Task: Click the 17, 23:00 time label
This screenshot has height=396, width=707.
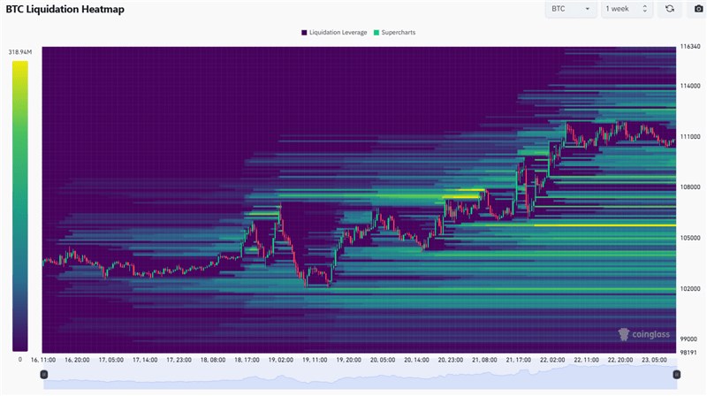Action: tap(179, 360)
